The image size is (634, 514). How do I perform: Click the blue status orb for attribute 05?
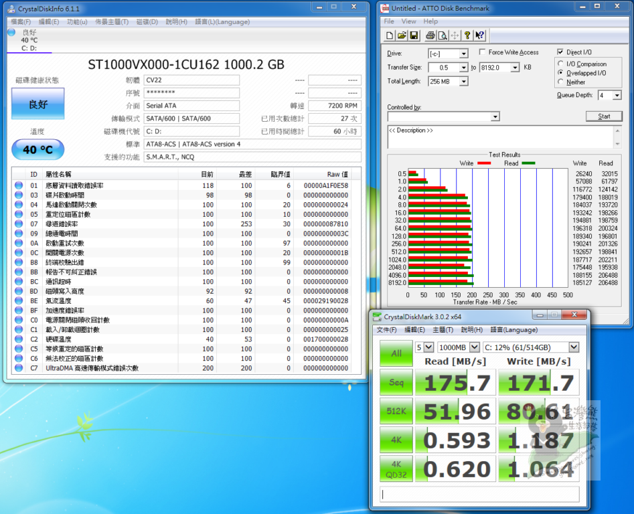pyautogui.click(x=18, y=214)
